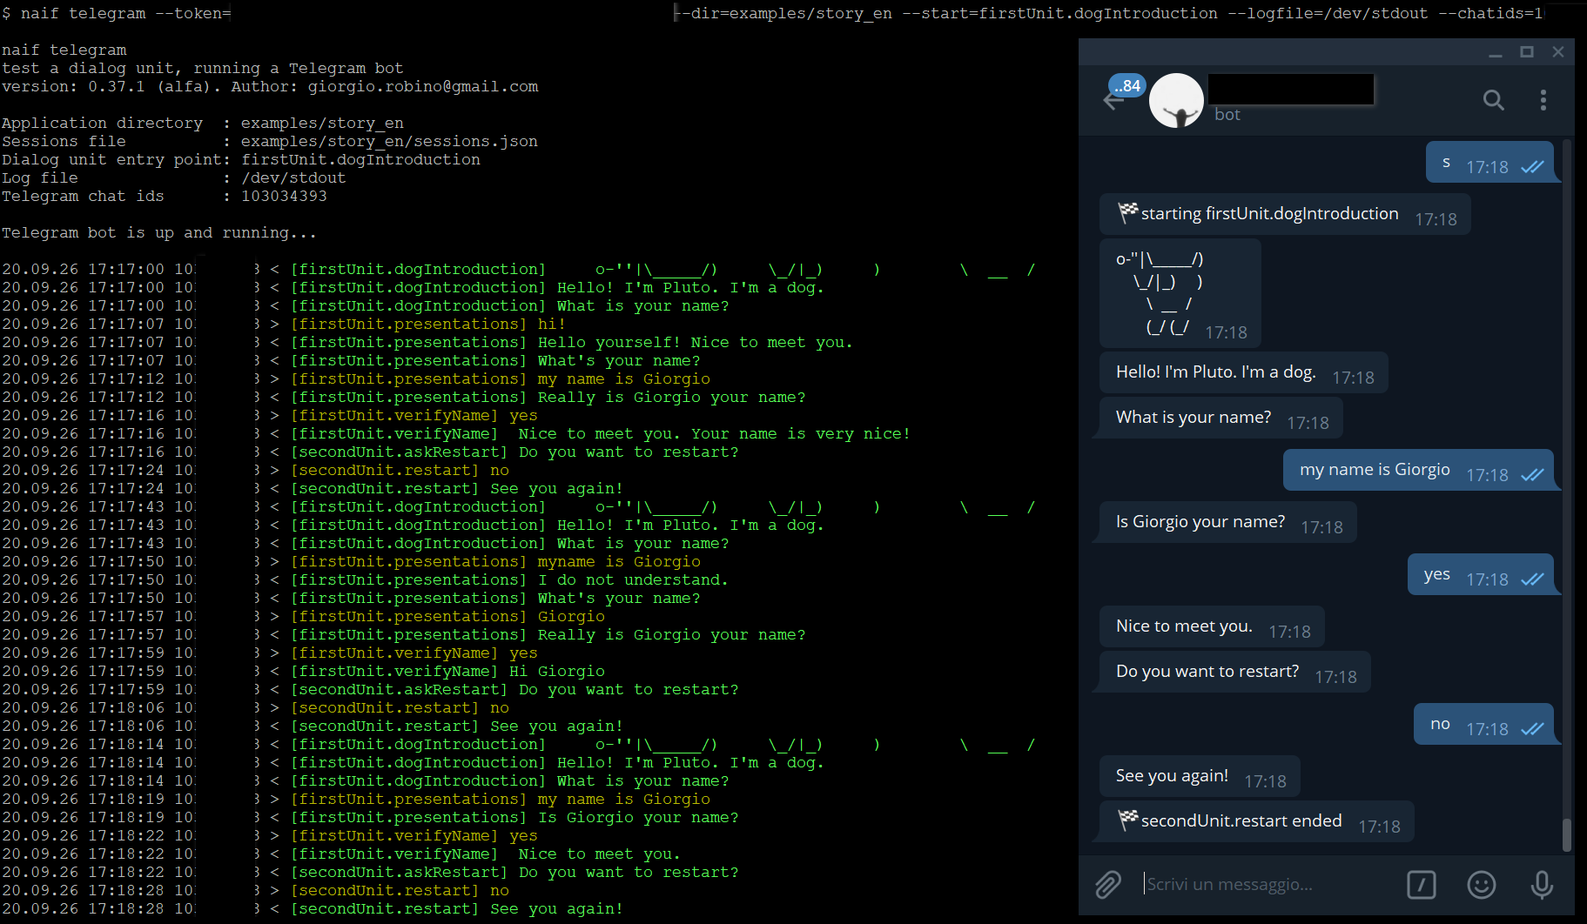Open the unread counter badge ..84

[1127, 85]
